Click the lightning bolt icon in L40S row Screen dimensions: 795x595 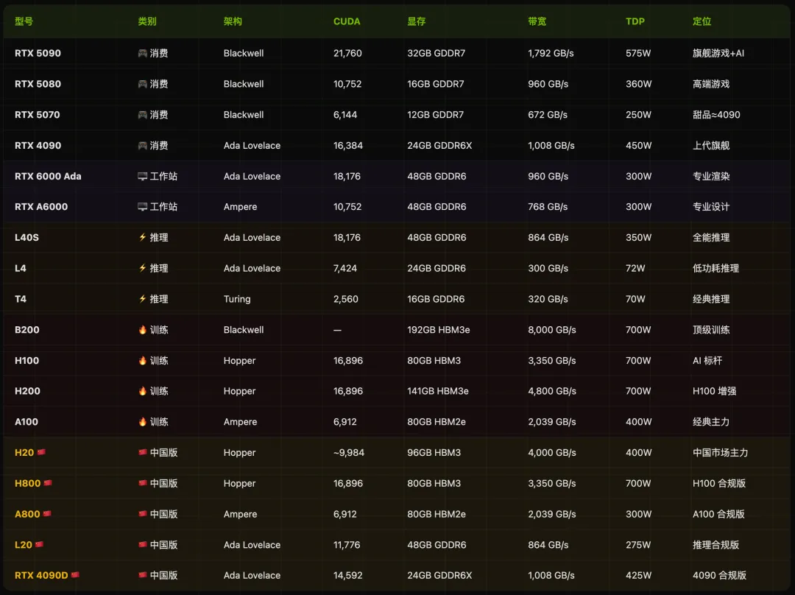pyautogui.click(x=143, y=237)
